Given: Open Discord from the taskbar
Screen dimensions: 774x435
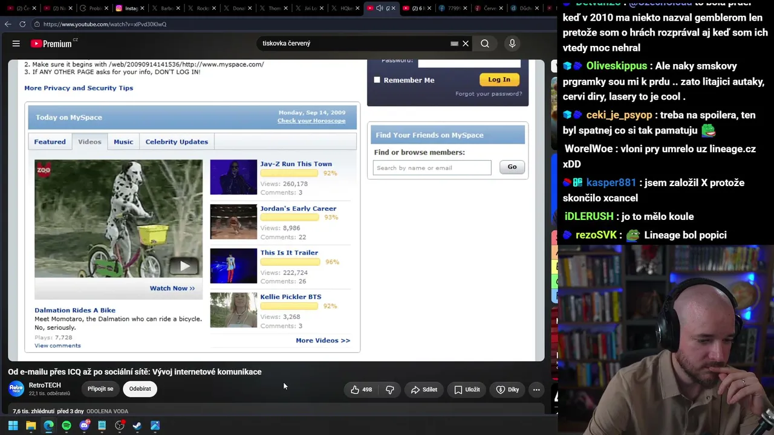Looking at the screenshot, I should (x=84, y=425).
